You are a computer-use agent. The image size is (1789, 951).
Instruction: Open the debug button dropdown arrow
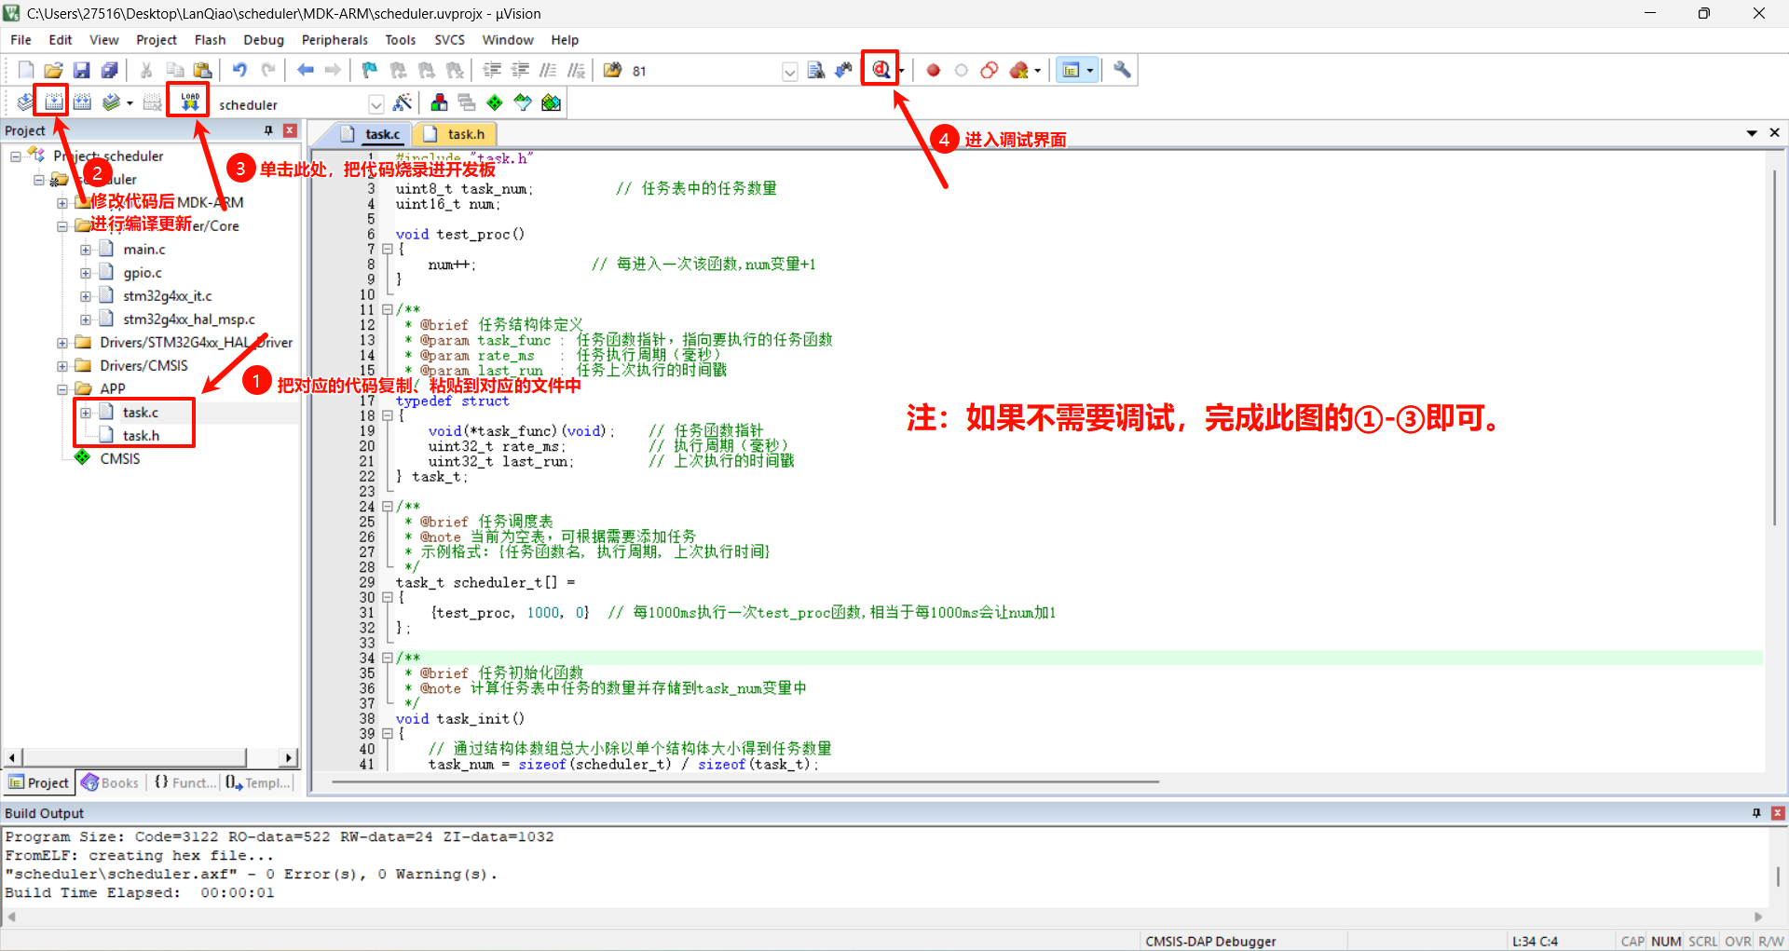coord(901,71)
